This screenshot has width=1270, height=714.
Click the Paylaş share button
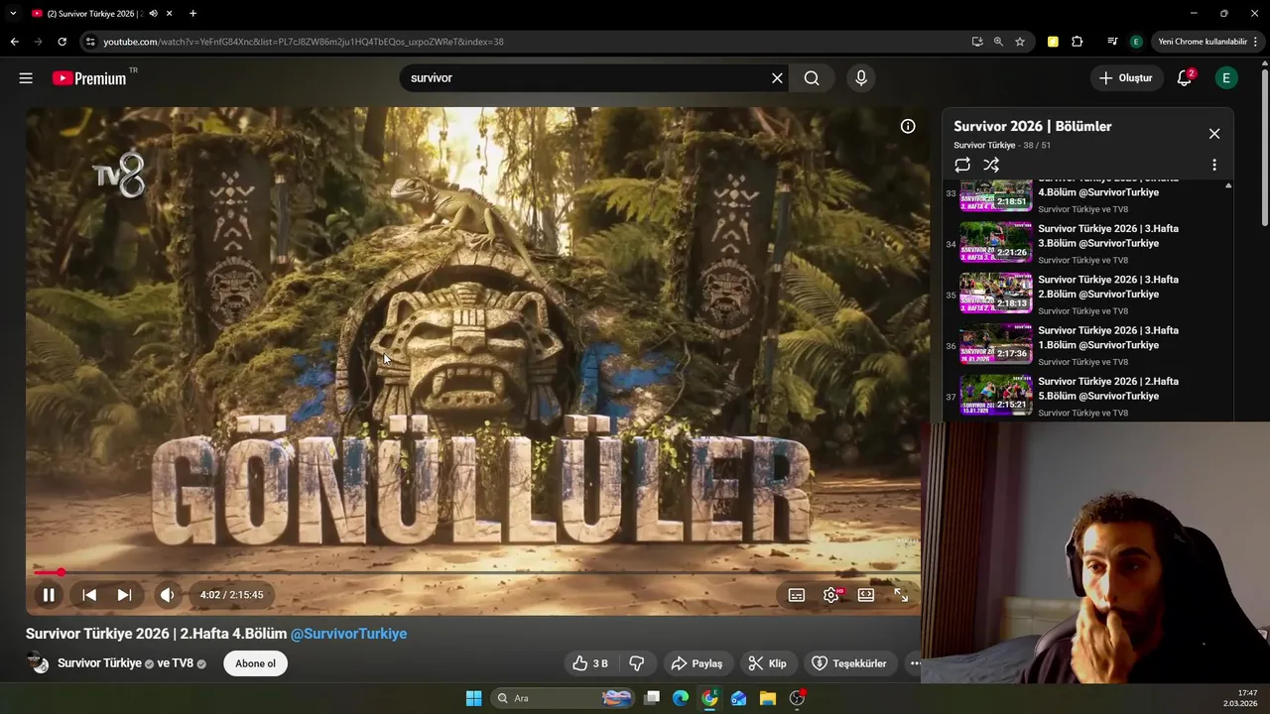[x=697, y=663]
